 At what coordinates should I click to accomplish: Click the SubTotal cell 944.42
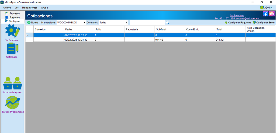point(170,40)
